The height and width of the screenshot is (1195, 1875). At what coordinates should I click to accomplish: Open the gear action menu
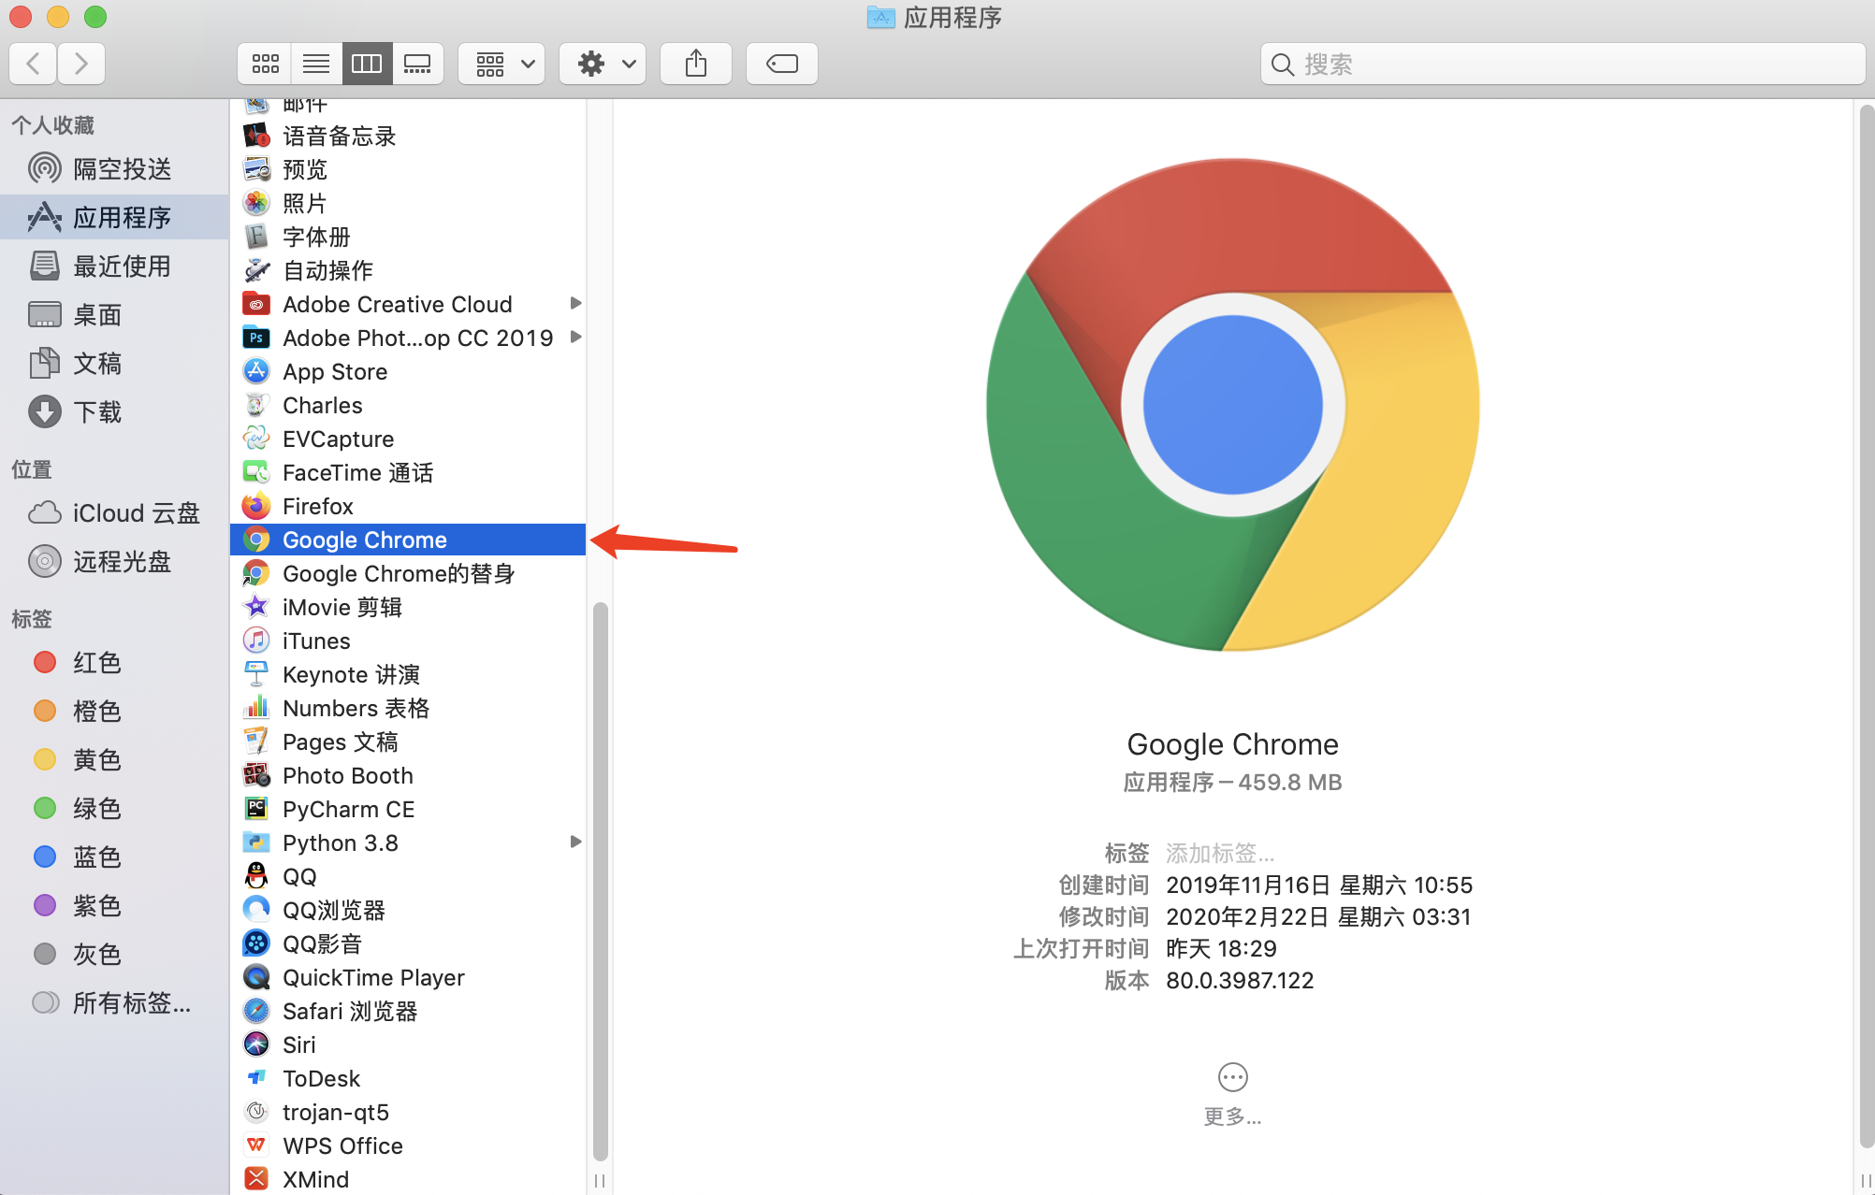tap(603, 64)
